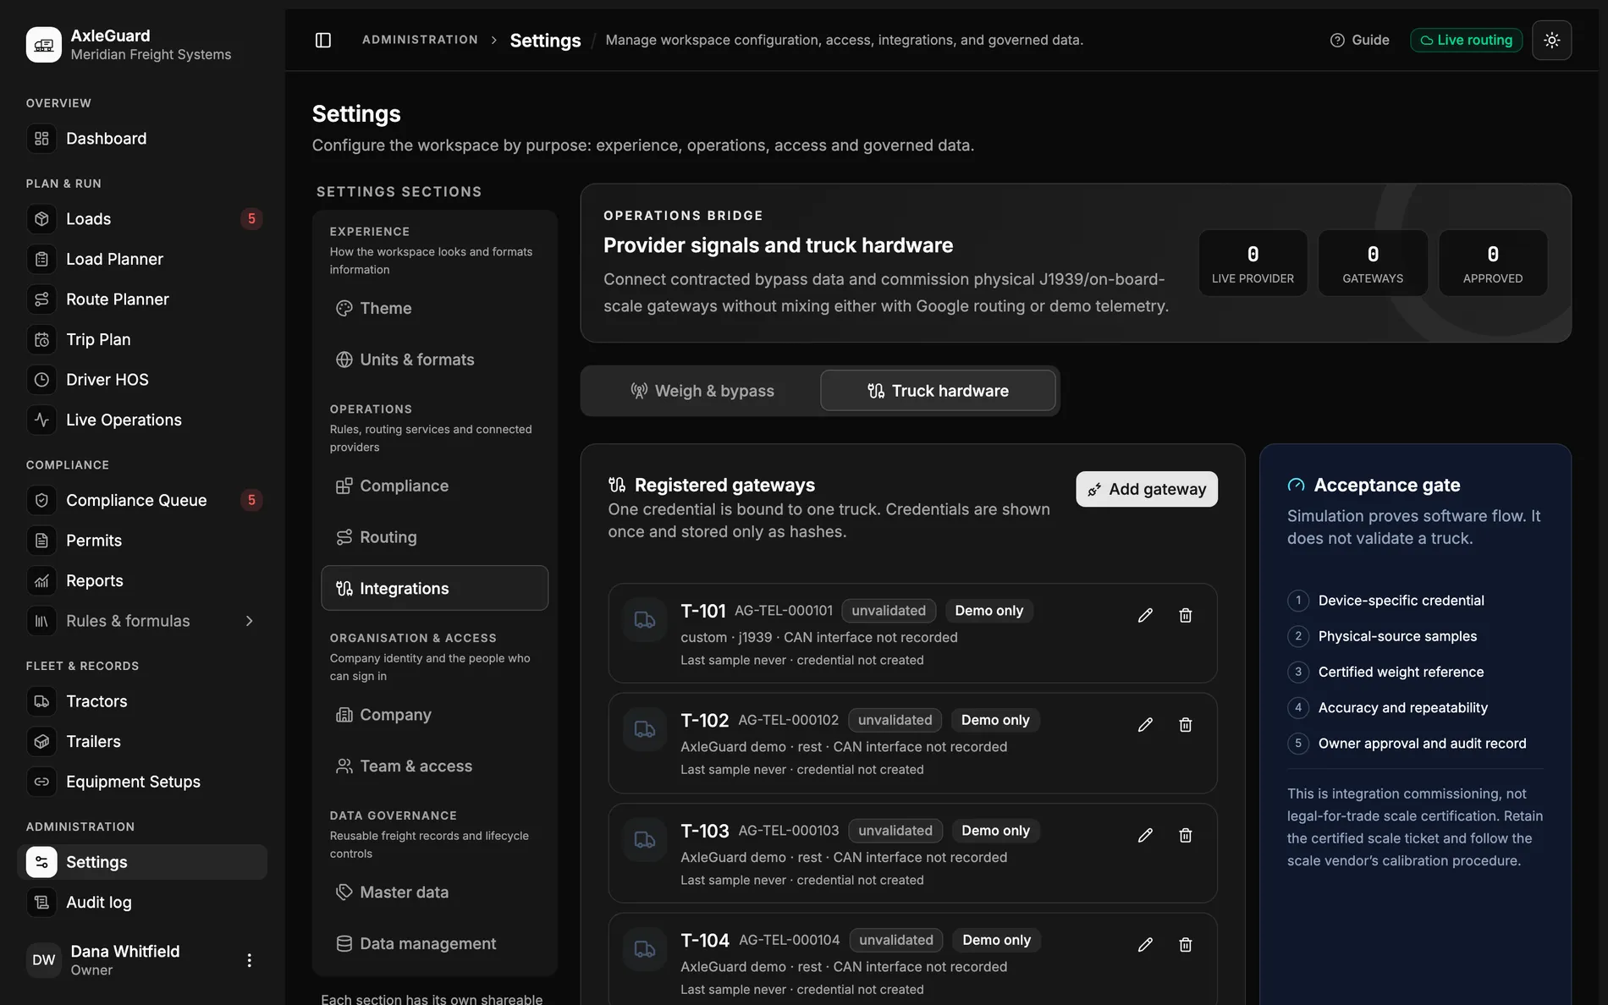The image size is (1608, 1005).
Task: Click the Compliance Queue badge showing 5
Action: point(251,500)
